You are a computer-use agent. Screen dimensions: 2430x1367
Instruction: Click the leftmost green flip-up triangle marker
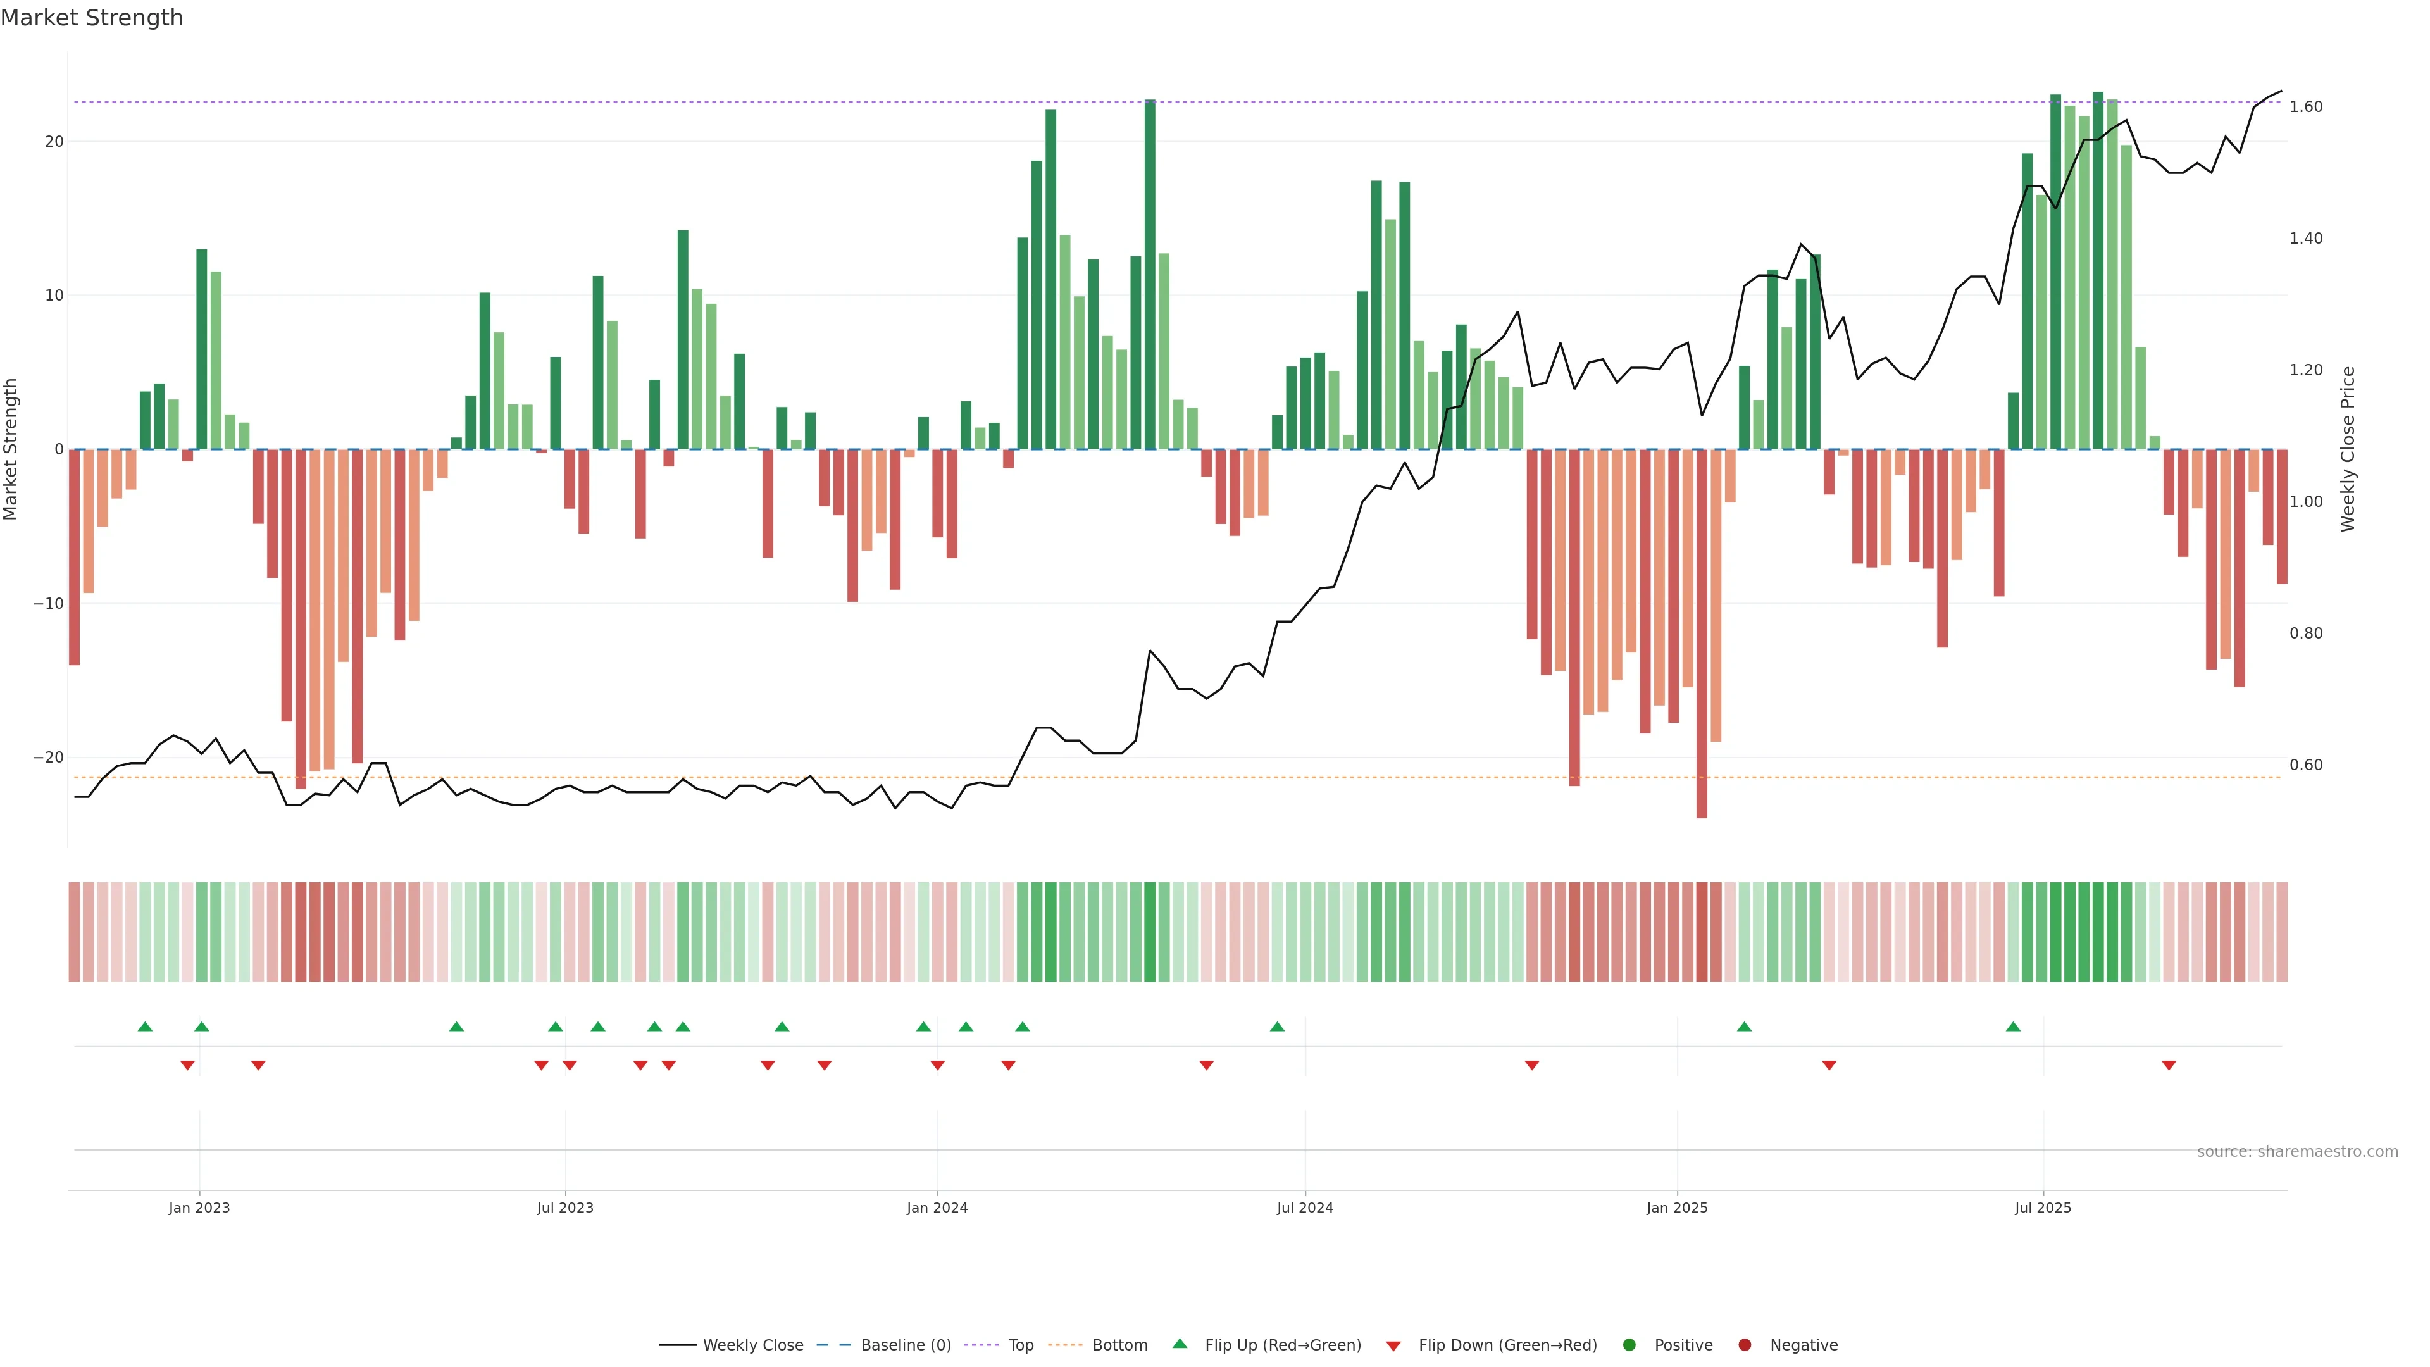click(x=144, y=1027)
